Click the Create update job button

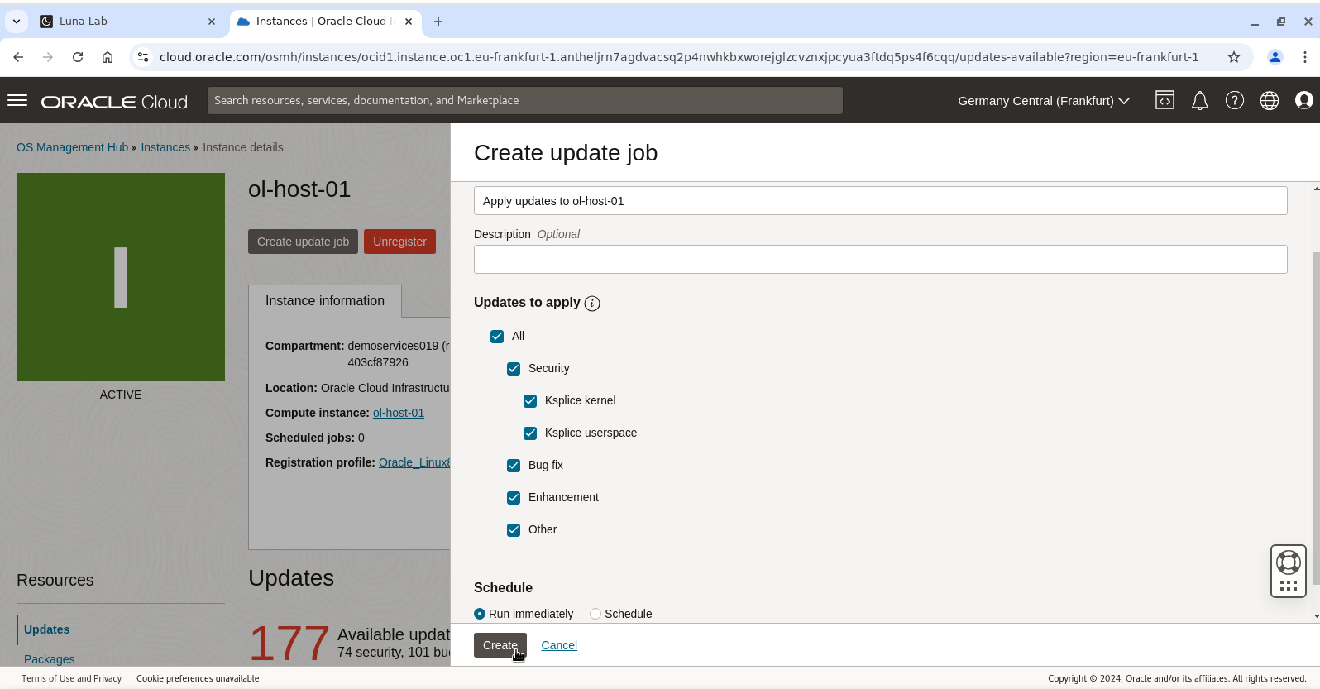click(303, 242)
